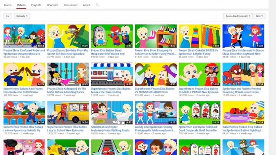
Task: Open the Uploads dropdown
Action: click(x=22, y=16)
